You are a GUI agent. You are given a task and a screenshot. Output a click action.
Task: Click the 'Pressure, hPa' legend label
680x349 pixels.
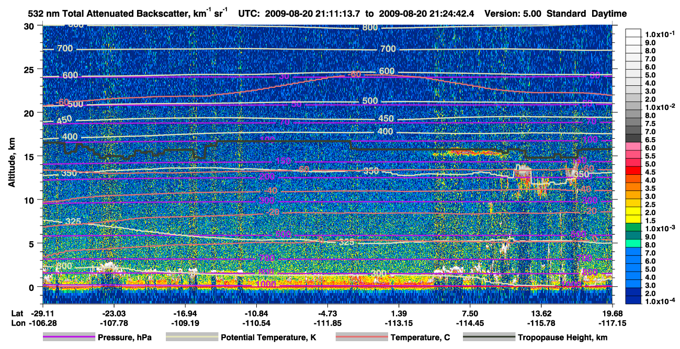(124, 338)
